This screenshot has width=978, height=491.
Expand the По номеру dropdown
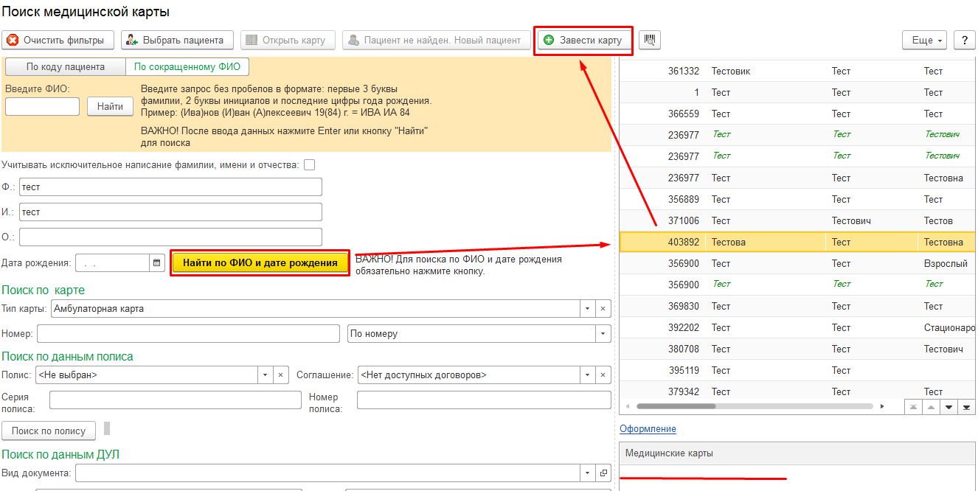pyautogui.click(x=603, y=334)
